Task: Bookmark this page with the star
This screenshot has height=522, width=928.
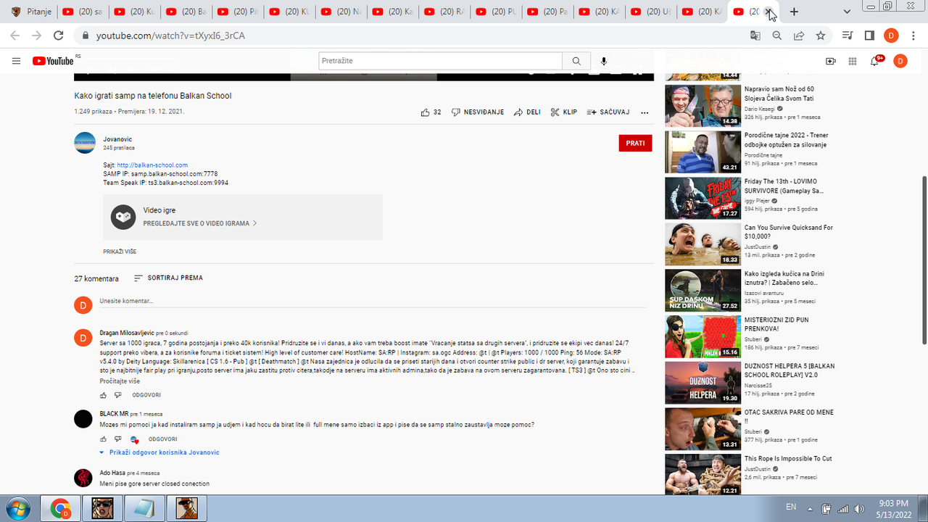Action: click(821, 36)
